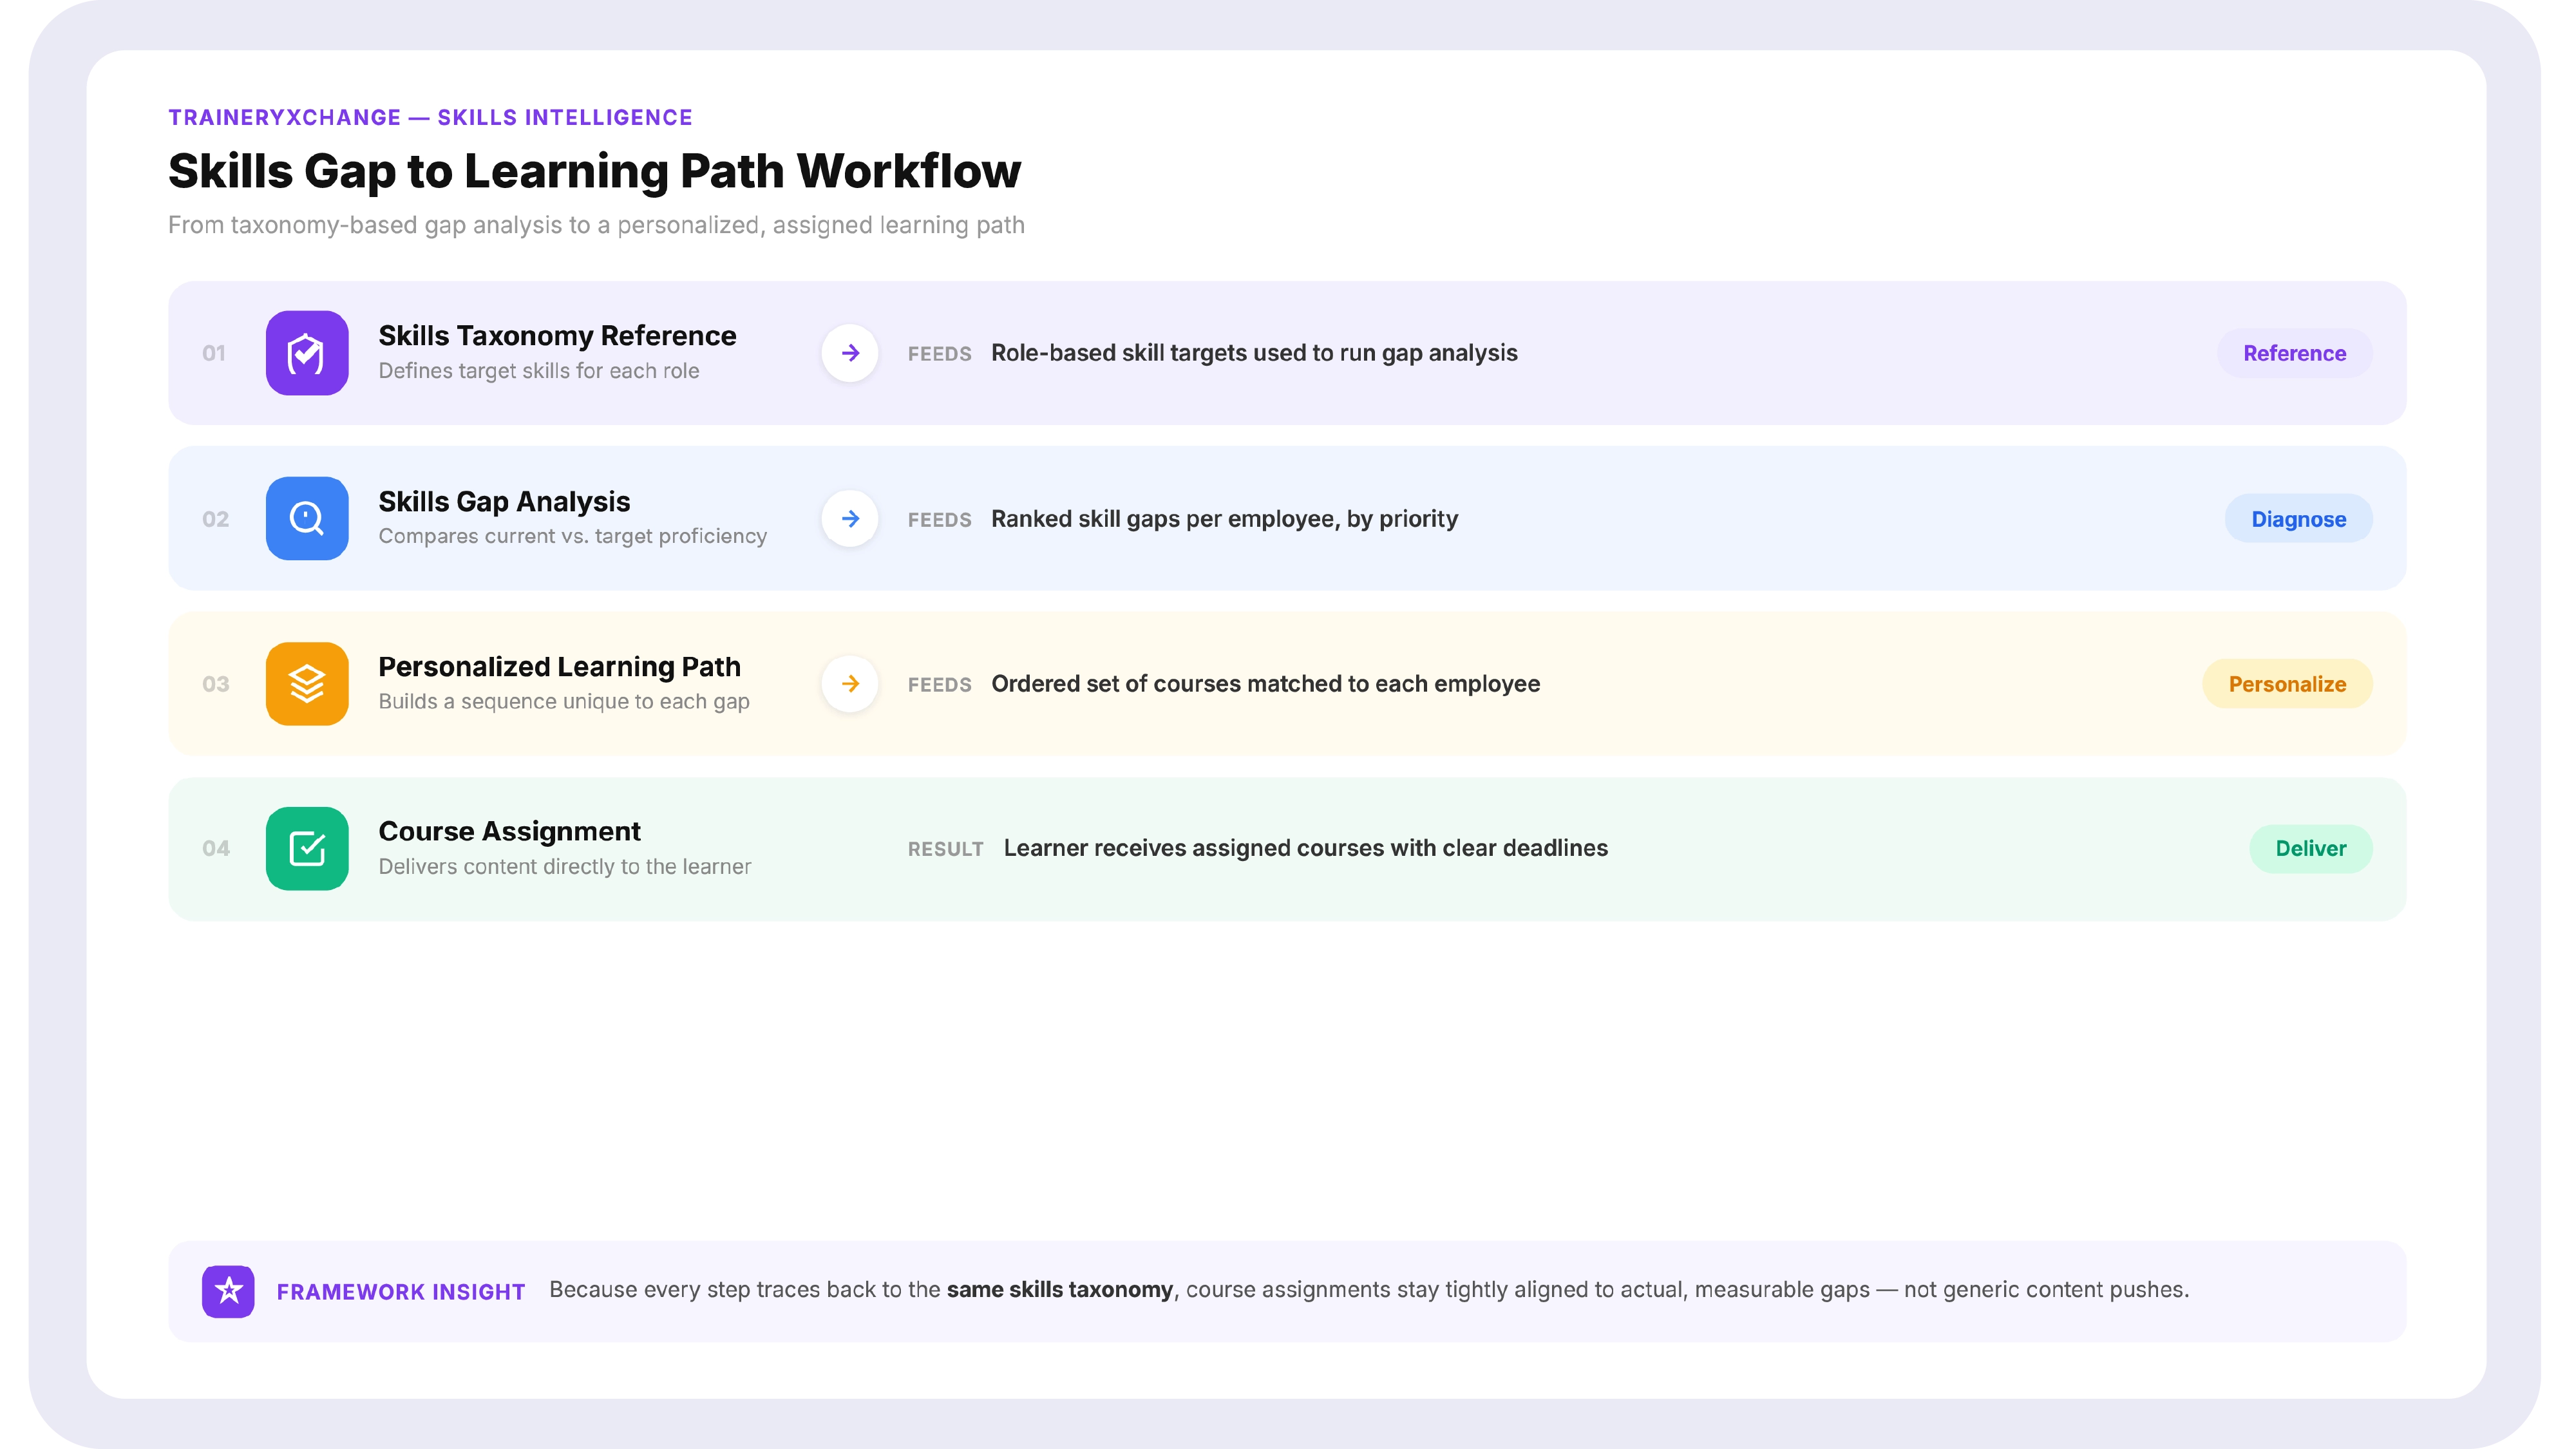Click the TRAINERYXCHANGE — SKILLS INTELLIGENCE header
Image resolution: width=2576 pixels, height=1449 pixels.
(430, 118)
